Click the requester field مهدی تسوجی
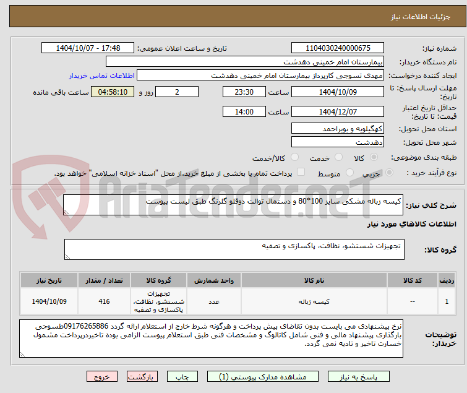This screenshot has height=393, width=467. click(260, 76)
